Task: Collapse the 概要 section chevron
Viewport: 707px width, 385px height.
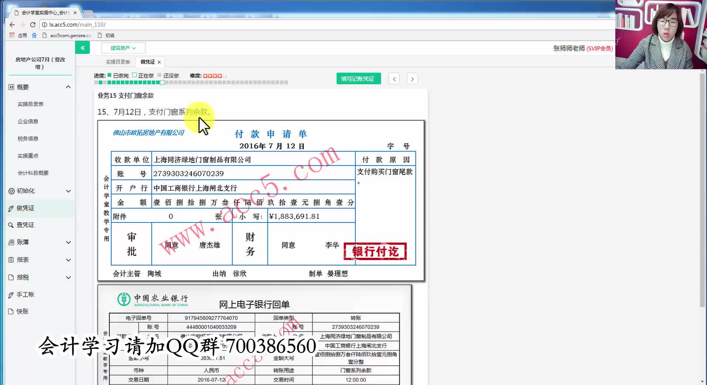Action: (x=68, y=87)
